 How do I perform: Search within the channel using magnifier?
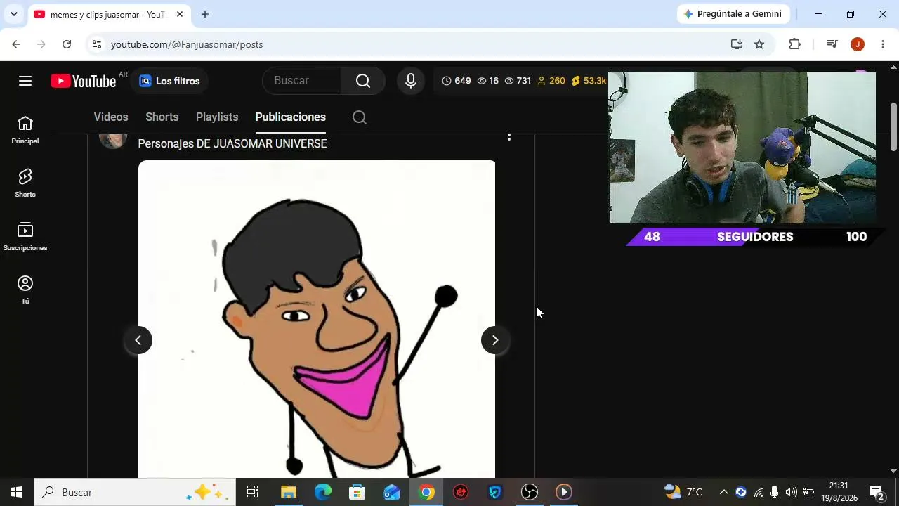[360, 117]
